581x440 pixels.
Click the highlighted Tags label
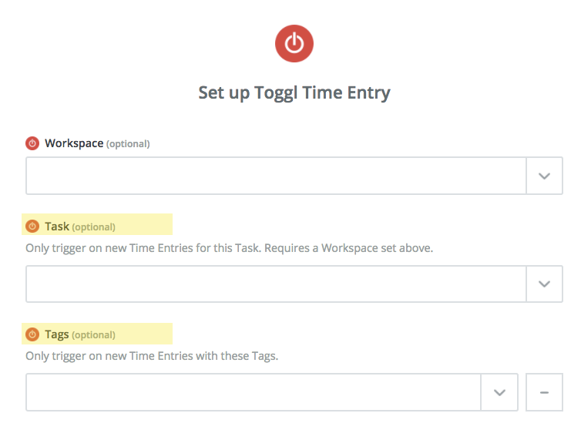(x=57, y=334)
